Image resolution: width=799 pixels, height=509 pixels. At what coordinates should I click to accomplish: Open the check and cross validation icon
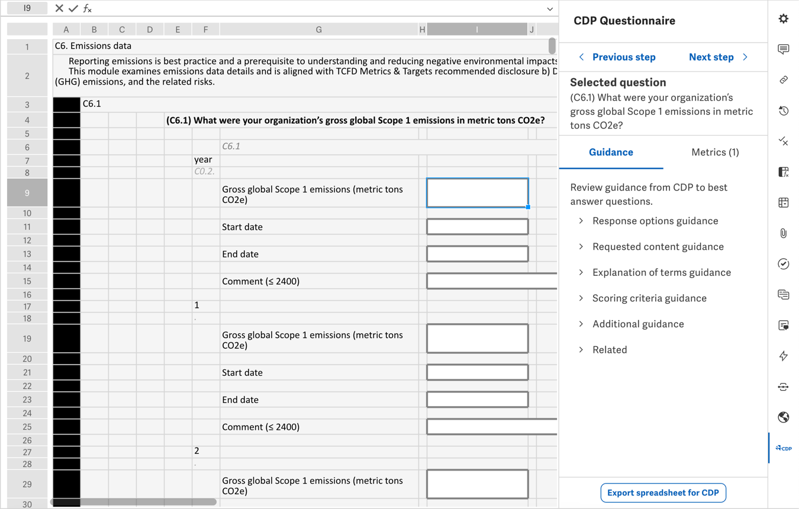(x=784, y=141)
